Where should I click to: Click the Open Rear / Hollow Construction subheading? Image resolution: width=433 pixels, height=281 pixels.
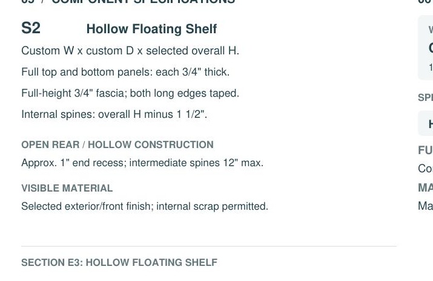(x=117, y=144)
